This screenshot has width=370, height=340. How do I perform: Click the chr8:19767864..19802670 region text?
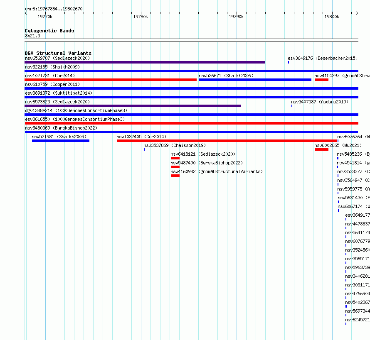click(54, 9)
